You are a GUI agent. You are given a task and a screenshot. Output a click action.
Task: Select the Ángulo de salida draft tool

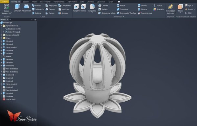pyautogui.click(x=107, y=13)
